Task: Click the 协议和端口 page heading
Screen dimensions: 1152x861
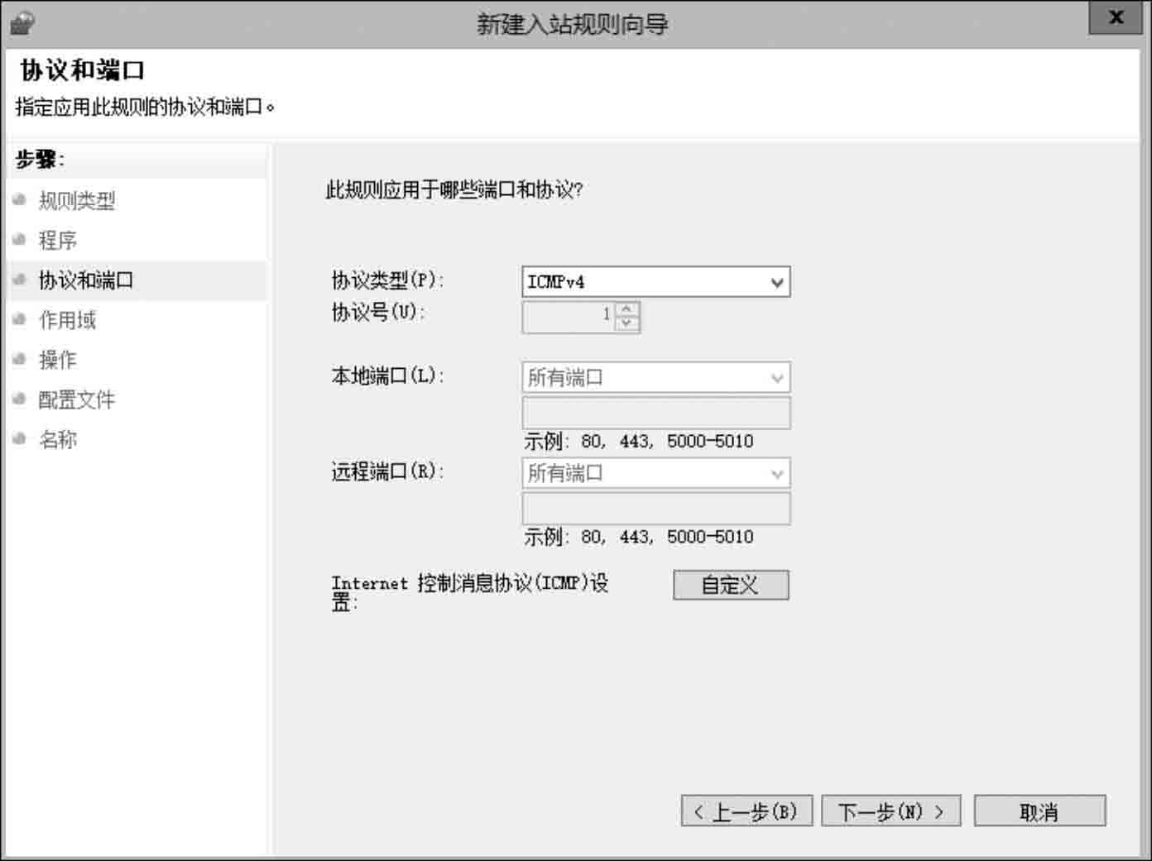Action: point(83,70)
